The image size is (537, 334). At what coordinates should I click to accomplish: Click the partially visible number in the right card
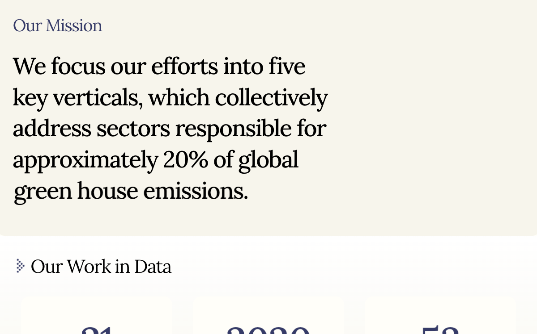(x=440, y=330)
